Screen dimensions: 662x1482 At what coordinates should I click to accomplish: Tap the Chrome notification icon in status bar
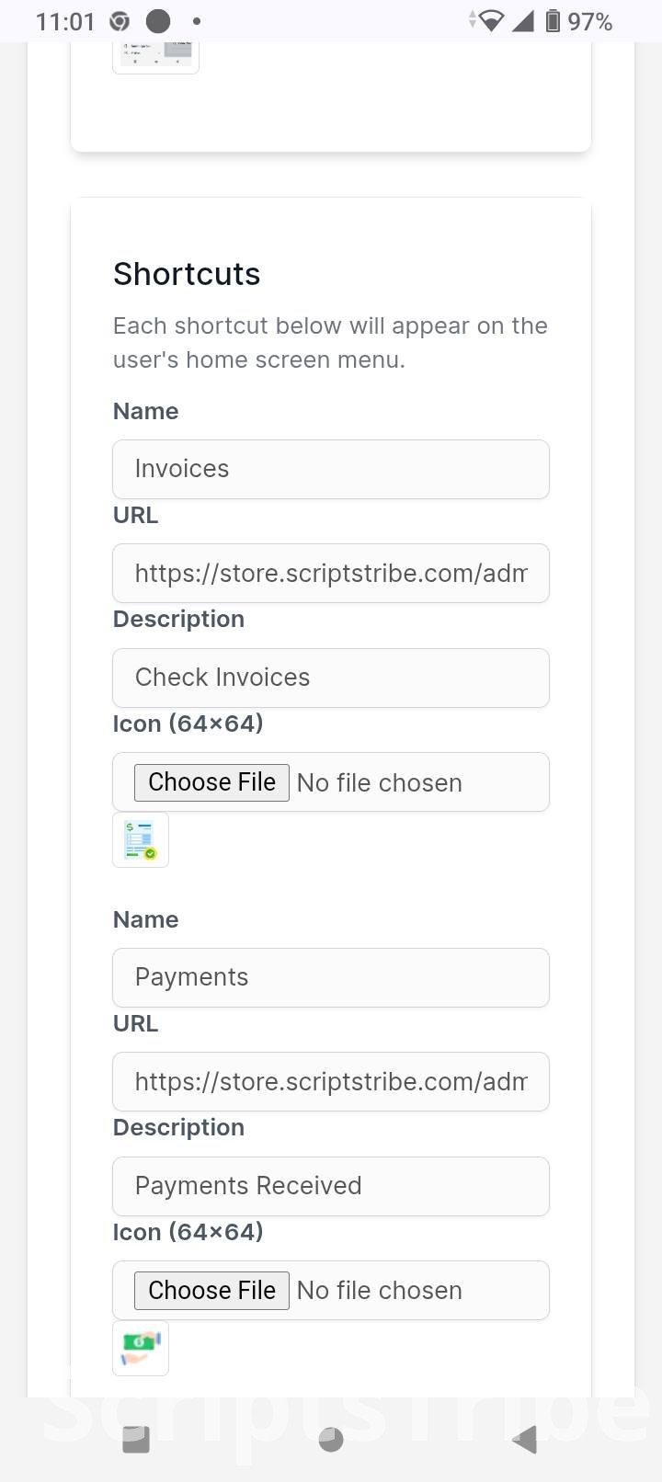tap(120, 21)
